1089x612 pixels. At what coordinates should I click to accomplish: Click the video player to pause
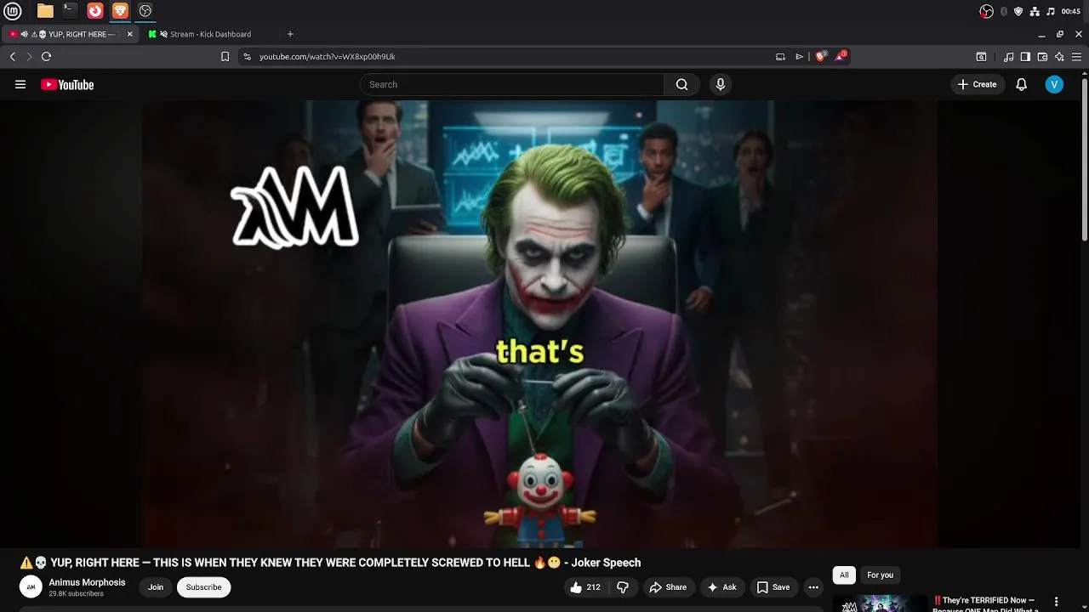point(540,323)
